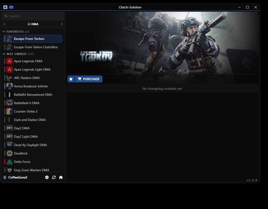Refresh the list with the refresh icon

pyautogui.click(x=54, y=177)
